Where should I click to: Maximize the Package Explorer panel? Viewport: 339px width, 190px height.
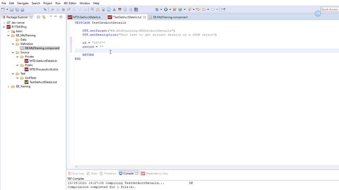coord(61,17)
